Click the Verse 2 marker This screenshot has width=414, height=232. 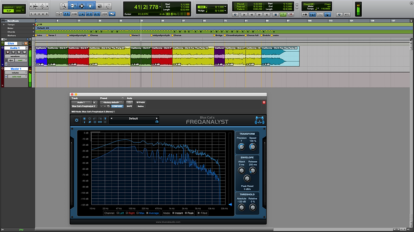(x=135, y=35)
